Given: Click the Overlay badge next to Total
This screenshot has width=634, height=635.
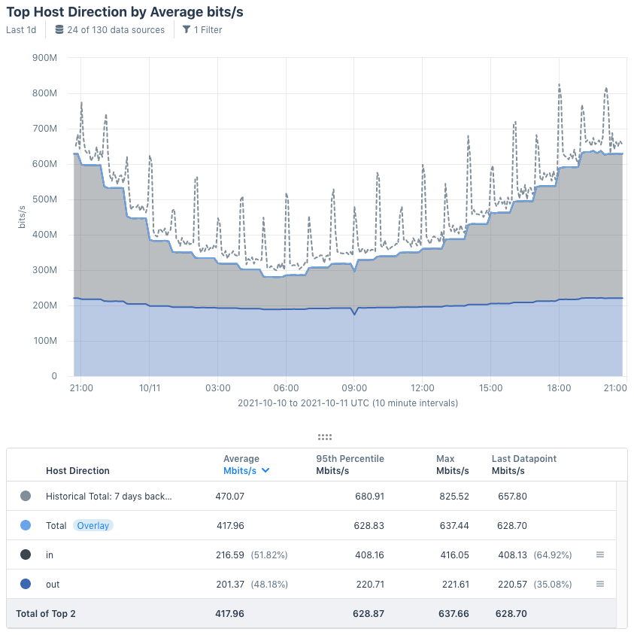Looking at the screenshot, I should 92,525.
